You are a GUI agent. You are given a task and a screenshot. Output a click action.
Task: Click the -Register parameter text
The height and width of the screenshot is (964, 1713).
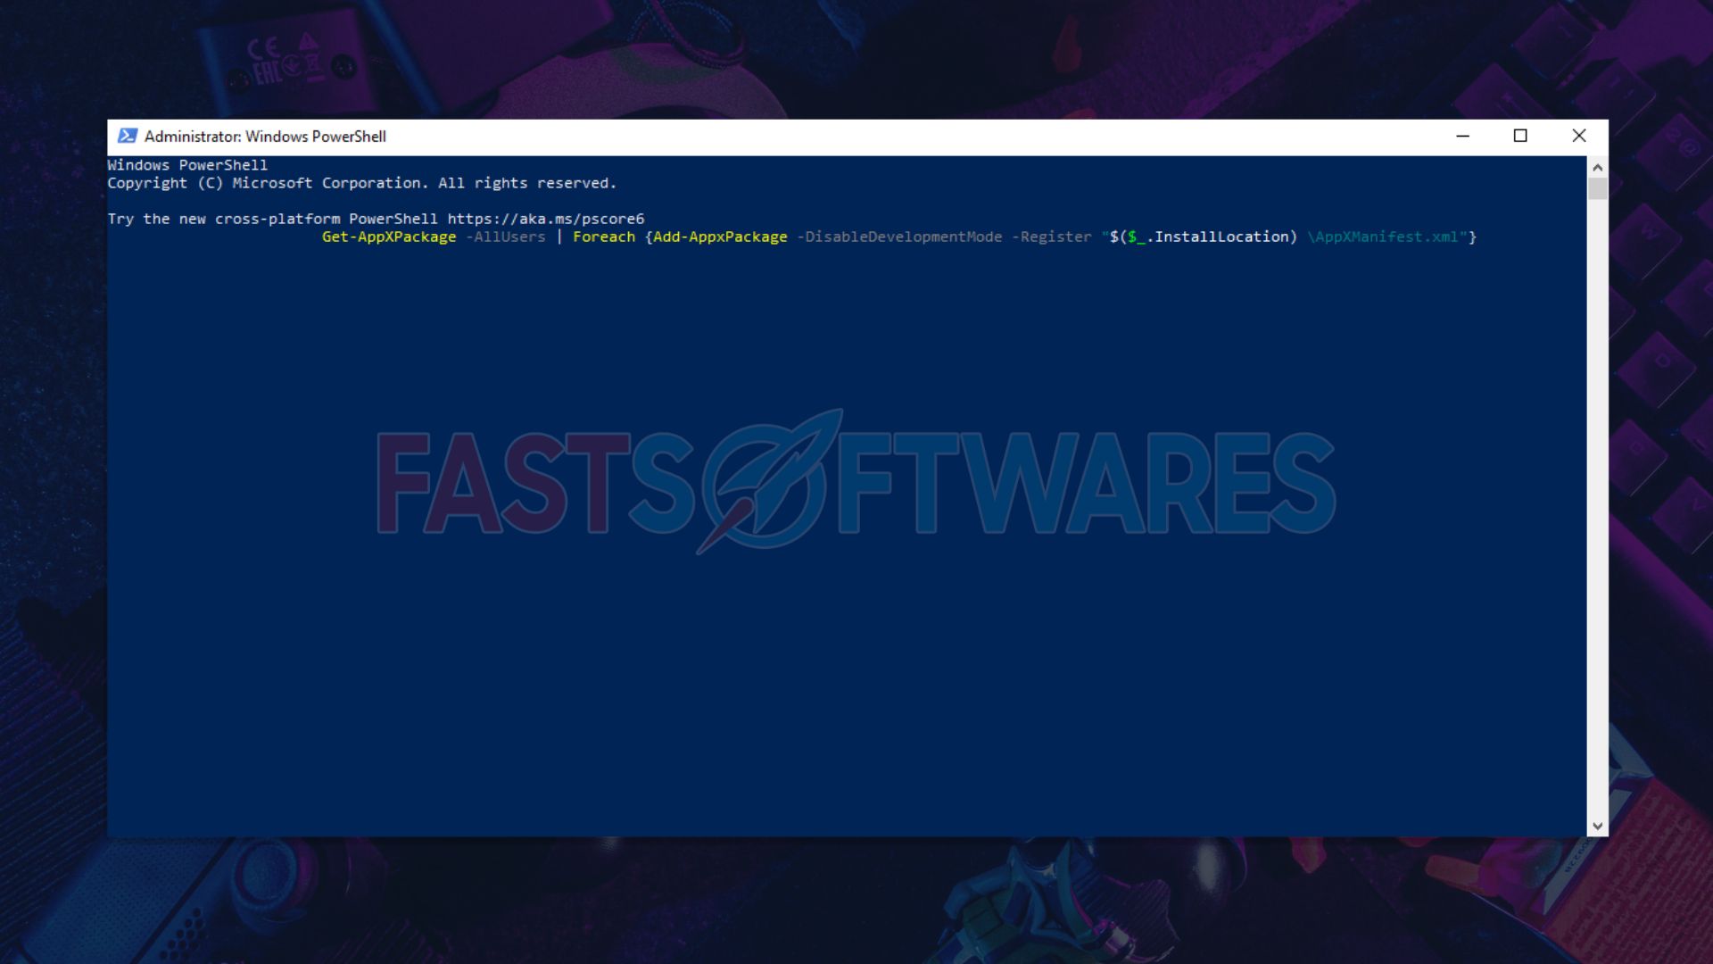click(x=1052, y=237)
